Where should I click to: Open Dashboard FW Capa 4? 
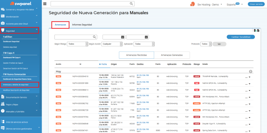point(12,58)
